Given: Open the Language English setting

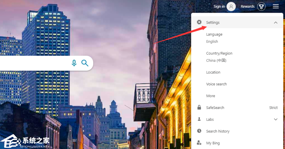Looking at the screenshot, I should 214,38.
